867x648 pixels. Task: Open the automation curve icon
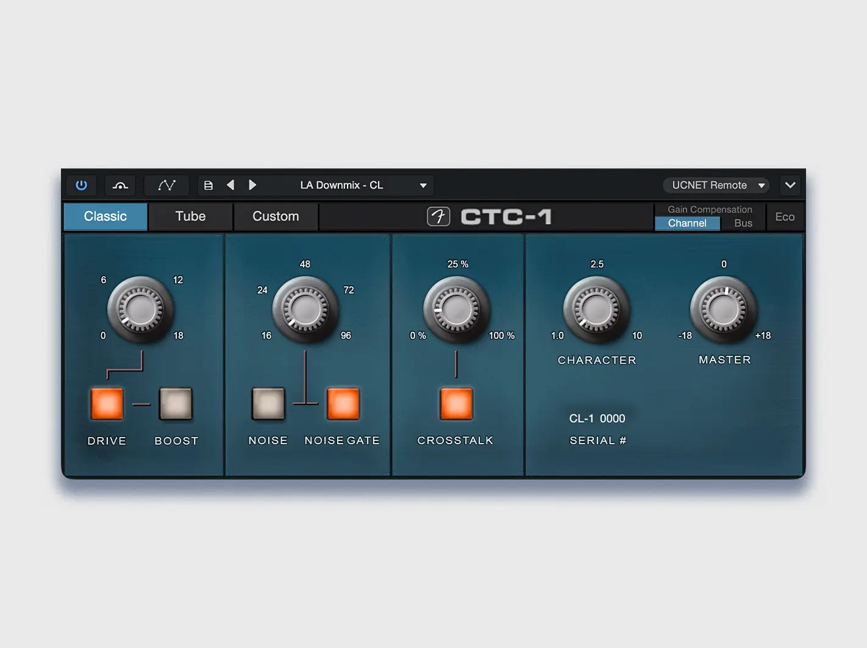pos(166,185)
